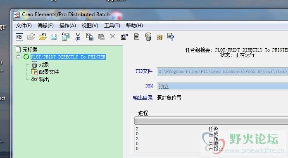Open the 操作(A) menu
The height and width of the screenshot is (158, 288).
coord(68,26)
